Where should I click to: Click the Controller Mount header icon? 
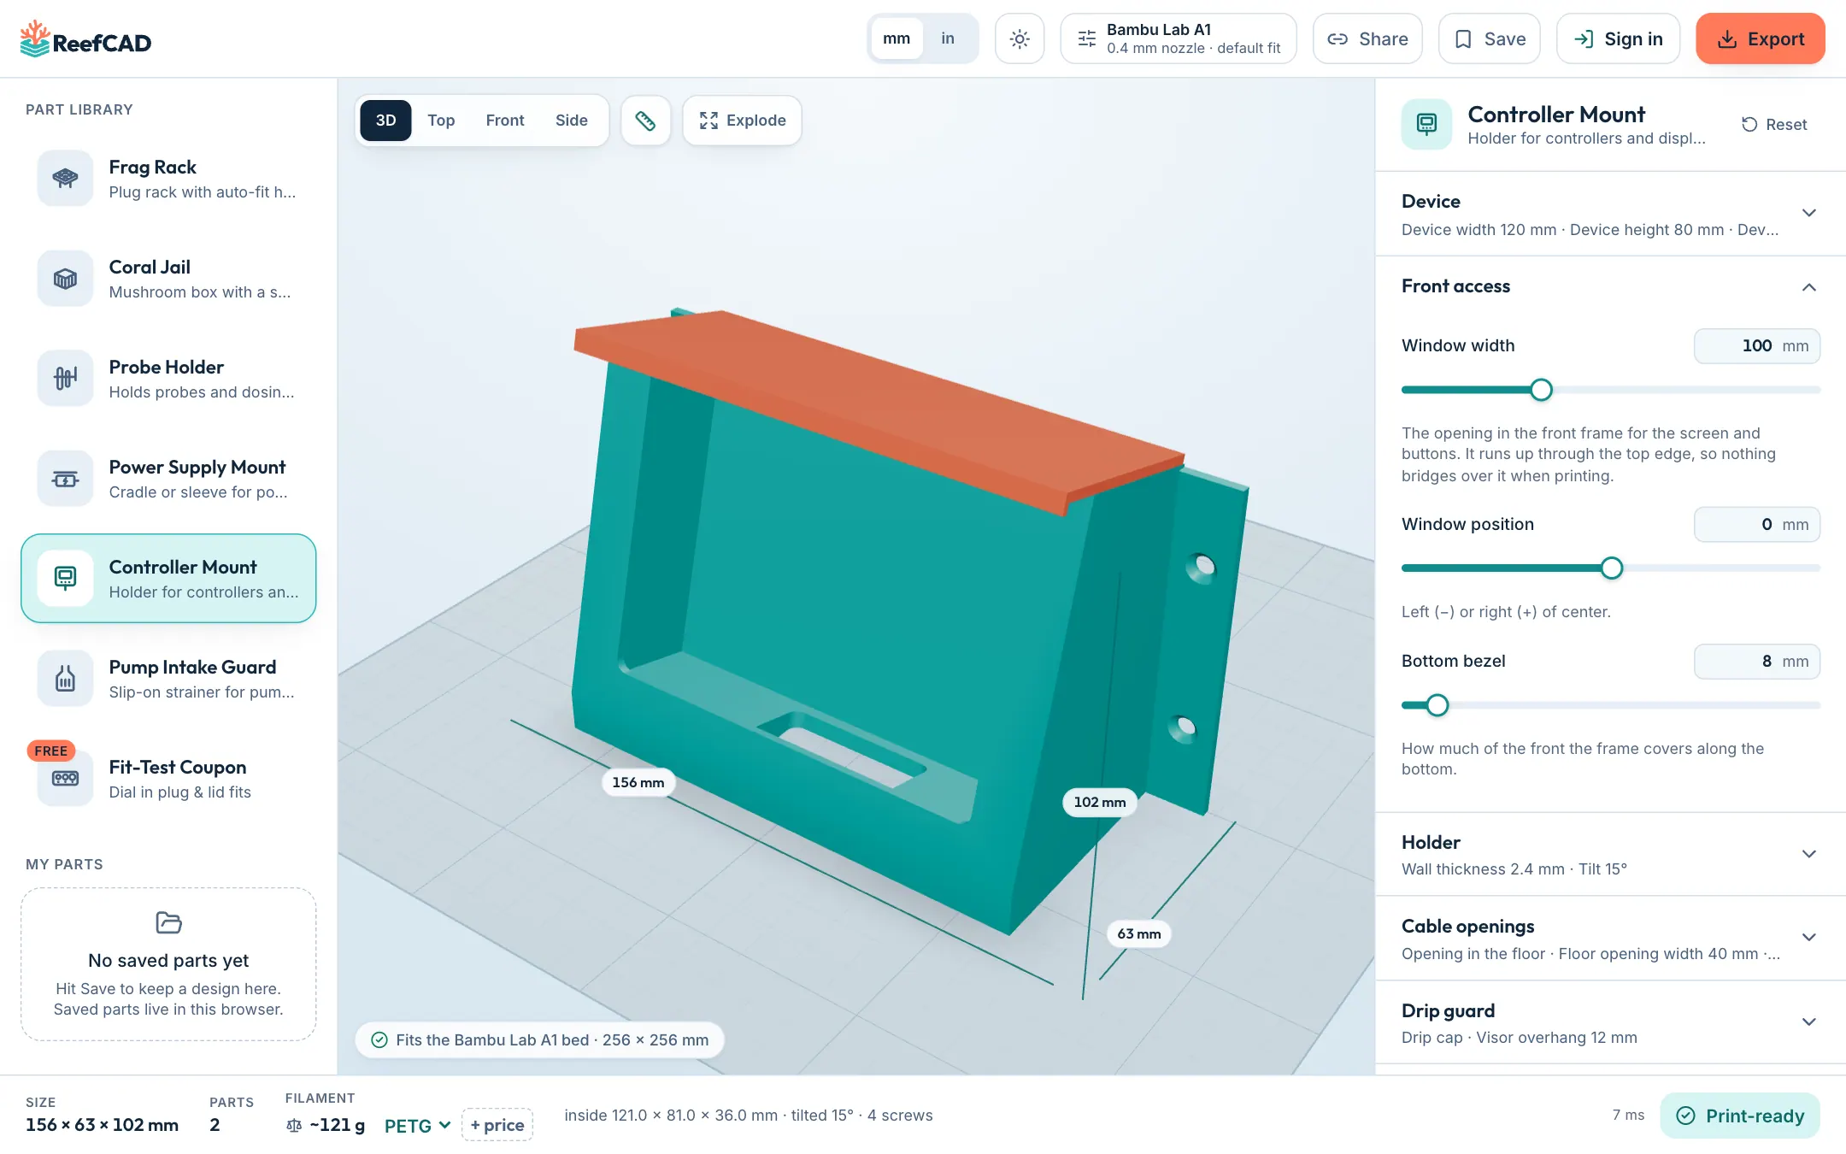click(x=1426, y=124)
